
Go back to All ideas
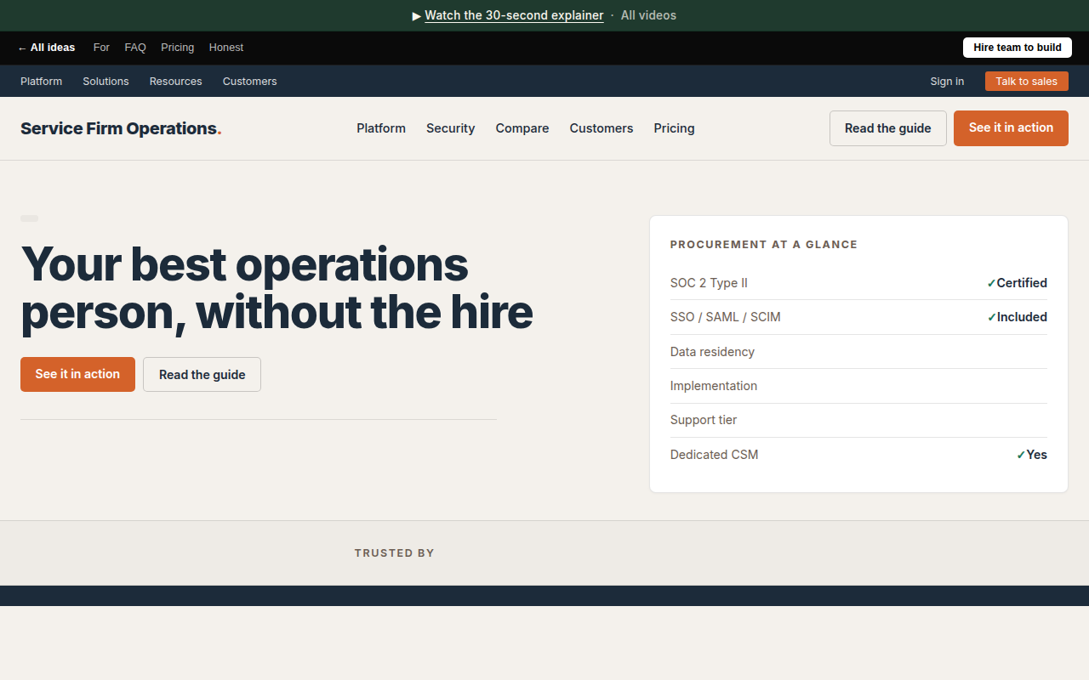(x=46, y=48)
